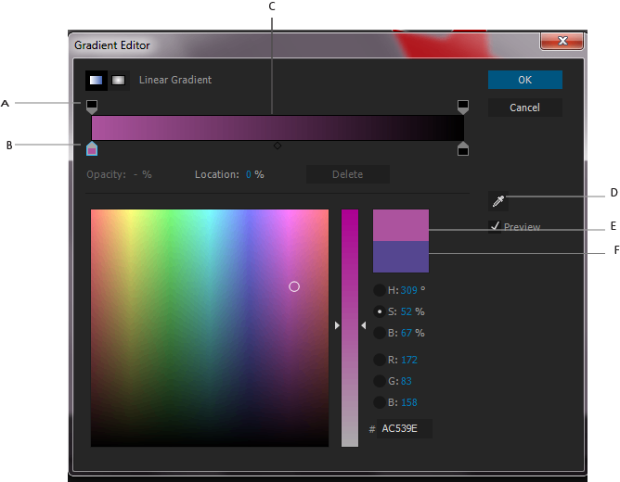Switch to the Radial Gradient type icon

118,81
